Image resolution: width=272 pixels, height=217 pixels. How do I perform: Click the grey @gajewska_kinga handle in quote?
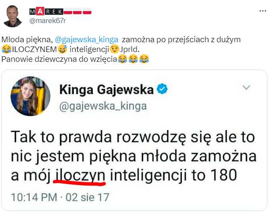103,106
